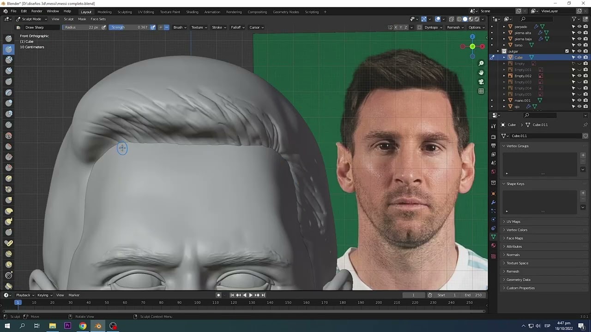
Task: Adjust the brush Radius slider
Action: click(x=82, y=27)
